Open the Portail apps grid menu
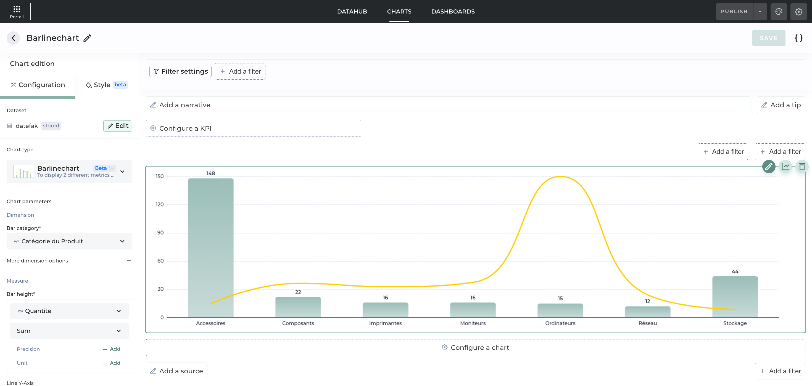The image size is (812, 386). point(17,12)
